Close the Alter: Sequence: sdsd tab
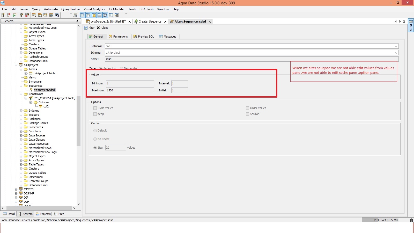 click(210, 21)
